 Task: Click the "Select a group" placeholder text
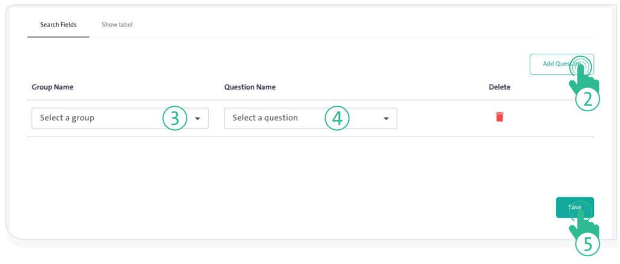pyautogui.click(x=67, y=118)
